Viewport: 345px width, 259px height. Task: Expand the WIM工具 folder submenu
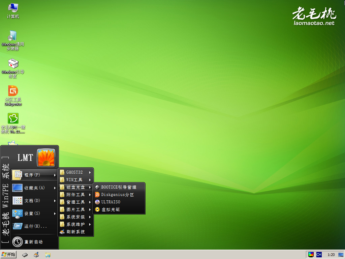tap(75, 180)
